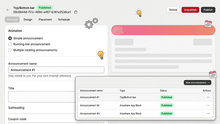Select Simple announcement radio option
The height and width of the screenshot is (124, 220).
click(x=10, y=38)
